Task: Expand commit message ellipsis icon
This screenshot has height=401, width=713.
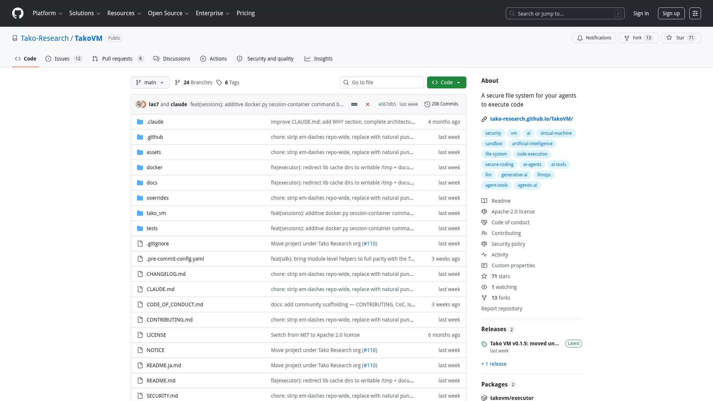Action: click(x=354, y=104)
